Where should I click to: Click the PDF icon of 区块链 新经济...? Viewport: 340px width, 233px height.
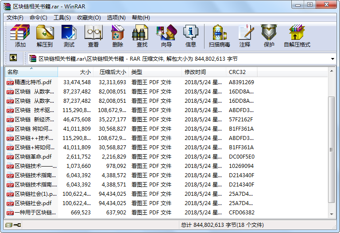10,120
